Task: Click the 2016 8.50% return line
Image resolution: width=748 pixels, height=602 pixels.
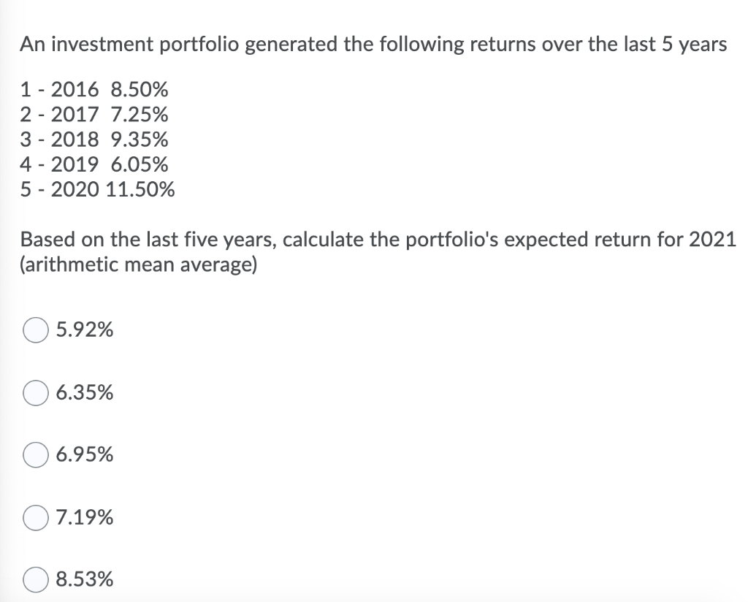Action: 94,90
